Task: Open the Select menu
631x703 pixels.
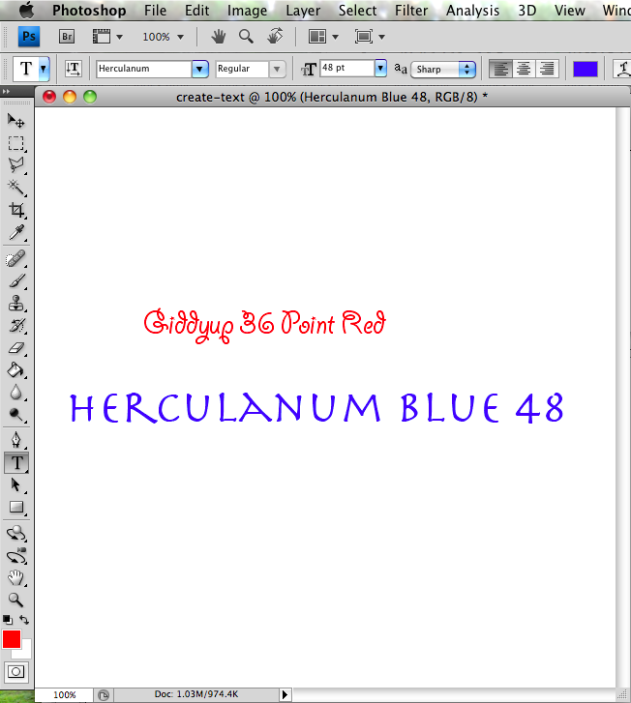Action: point(358,11)
